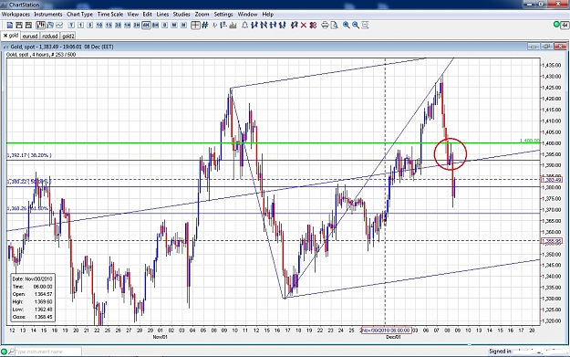Set the 15 minute time scale
This screenshot has width=570, height=357.
click(x=109, y=26)
